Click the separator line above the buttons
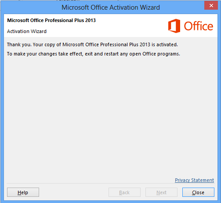221x203 pixels. point(111,183)
